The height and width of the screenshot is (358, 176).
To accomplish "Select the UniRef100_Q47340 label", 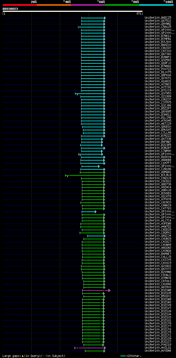I will pos(158,54).
